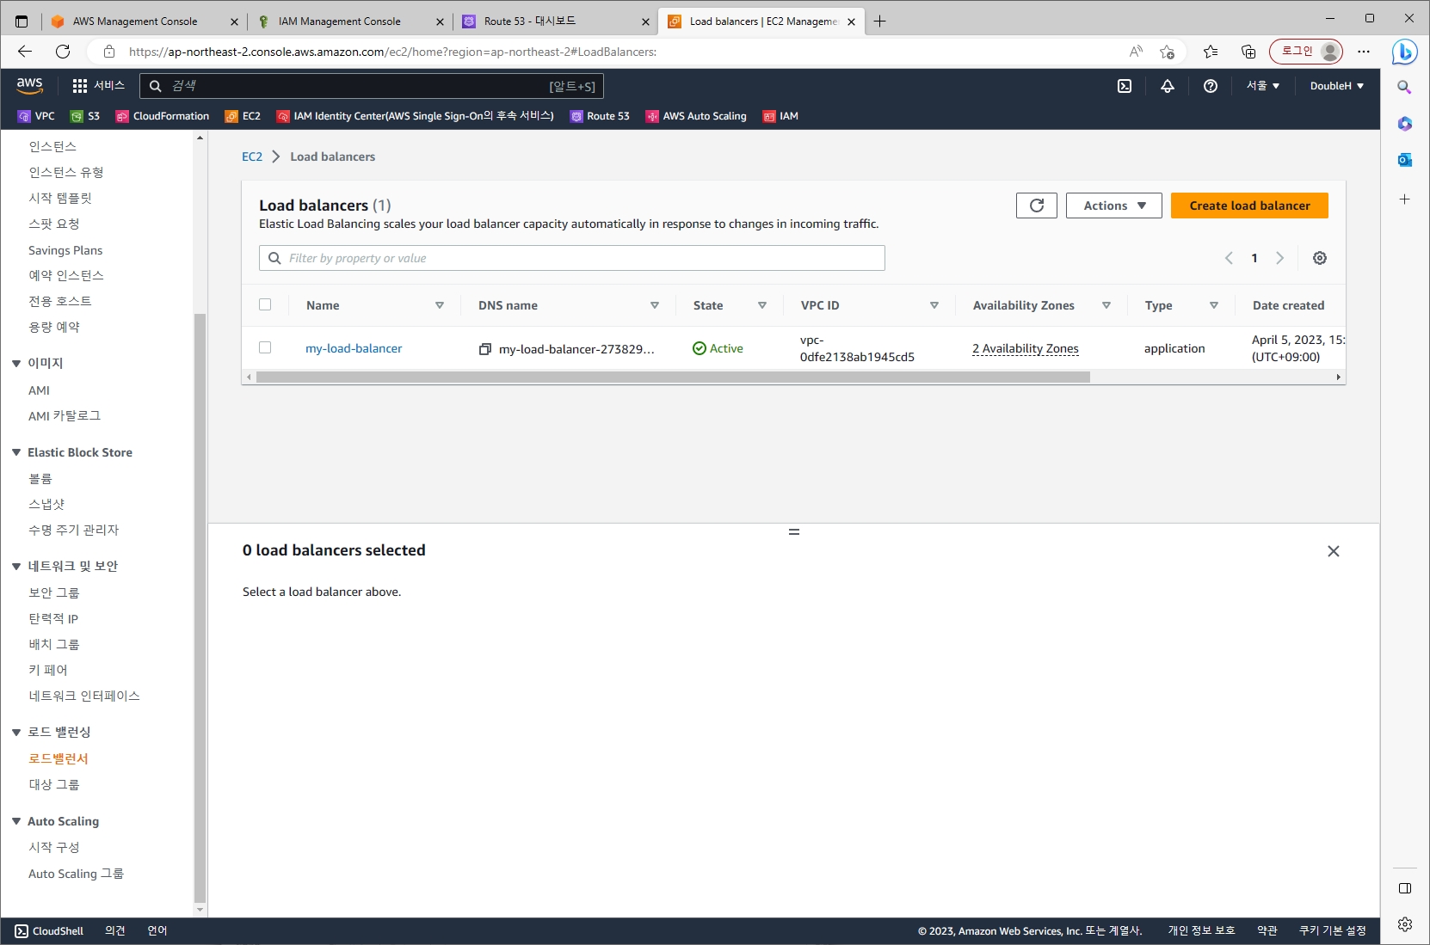Select the my-load-balancer row checkbox
1430x945 pixels.
click(x=265, y=347)
